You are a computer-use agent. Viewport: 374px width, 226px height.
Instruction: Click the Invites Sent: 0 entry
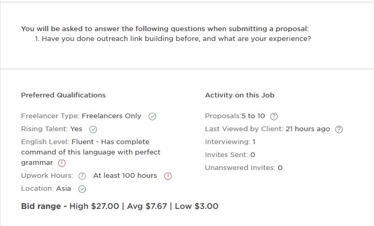pos(230,155)
